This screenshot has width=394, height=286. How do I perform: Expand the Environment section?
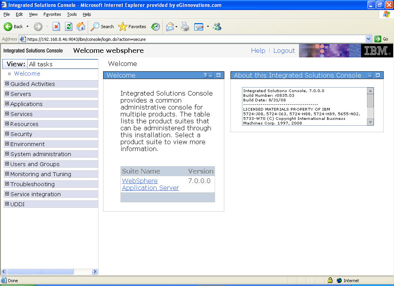coord(7,144)
